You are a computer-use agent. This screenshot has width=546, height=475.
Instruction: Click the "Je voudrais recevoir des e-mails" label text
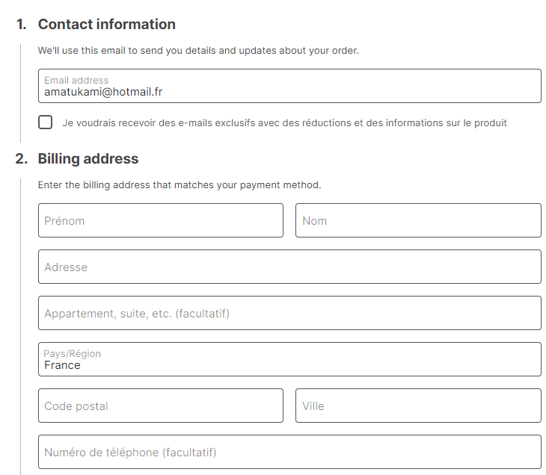click(x=284, y=123)
